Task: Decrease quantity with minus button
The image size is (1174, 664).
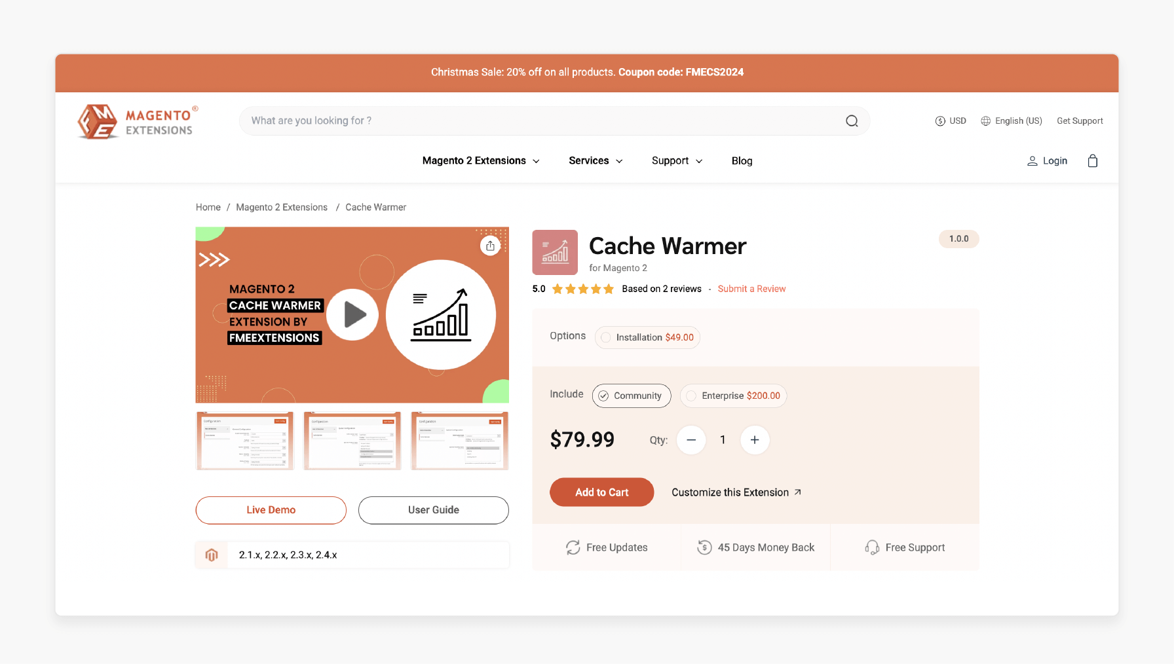Action: click(x=691, y=440)
